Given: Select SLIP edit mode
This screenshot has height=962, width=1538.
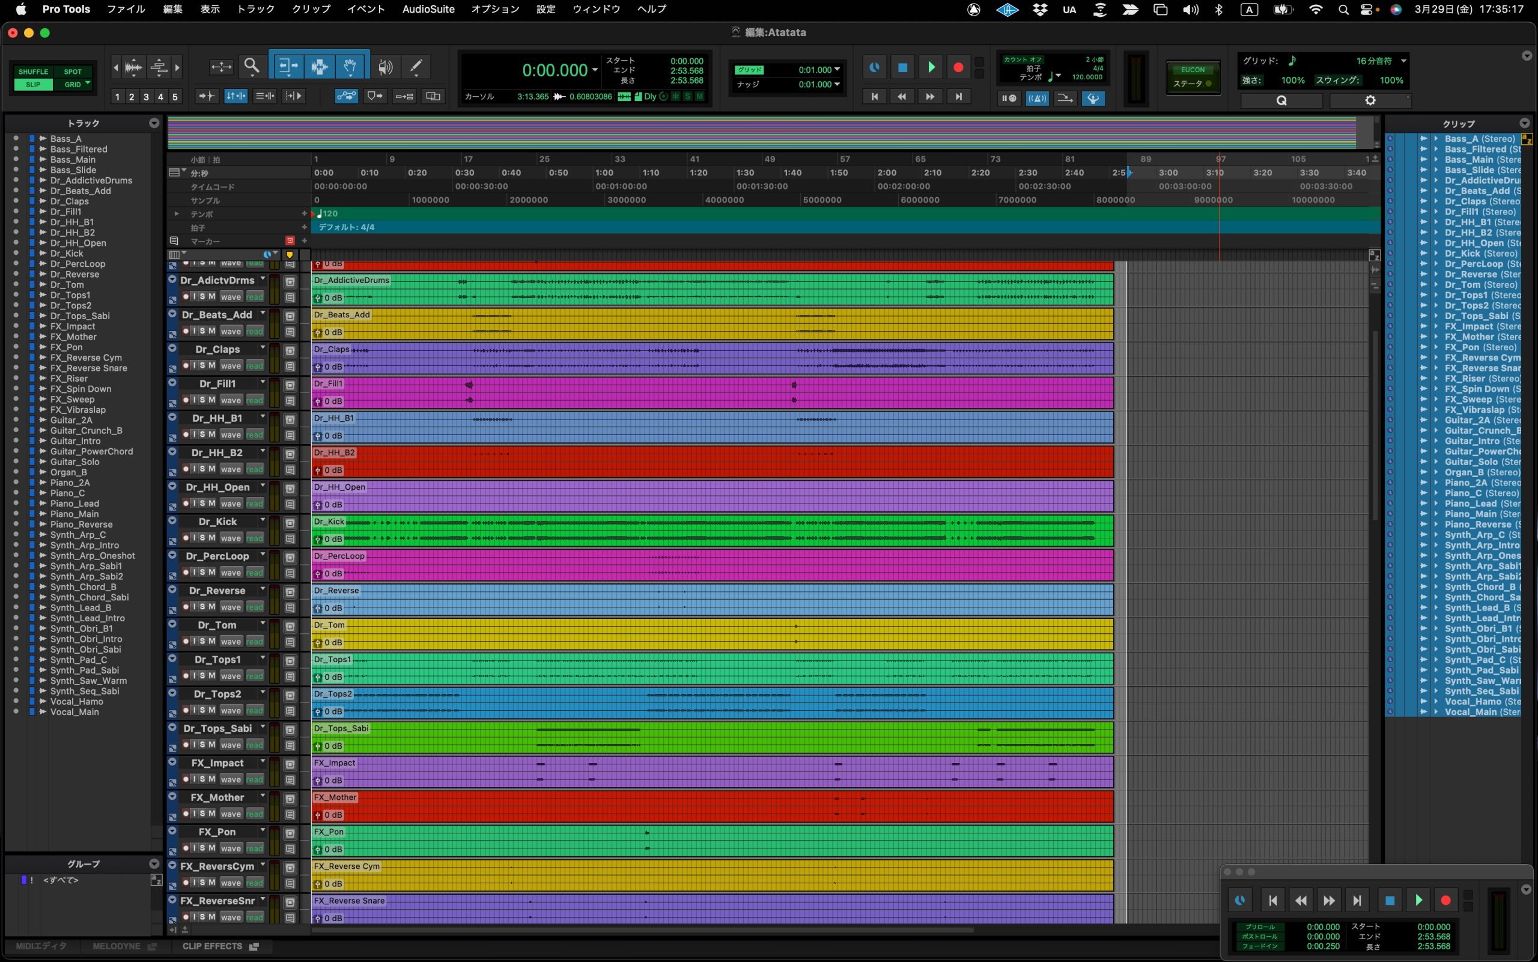Looking at the screenshot, I should (33, 85).
